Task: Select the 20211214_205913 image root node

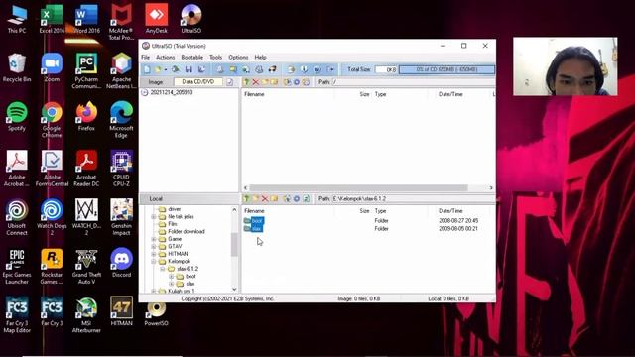Action: click(172, 92)
